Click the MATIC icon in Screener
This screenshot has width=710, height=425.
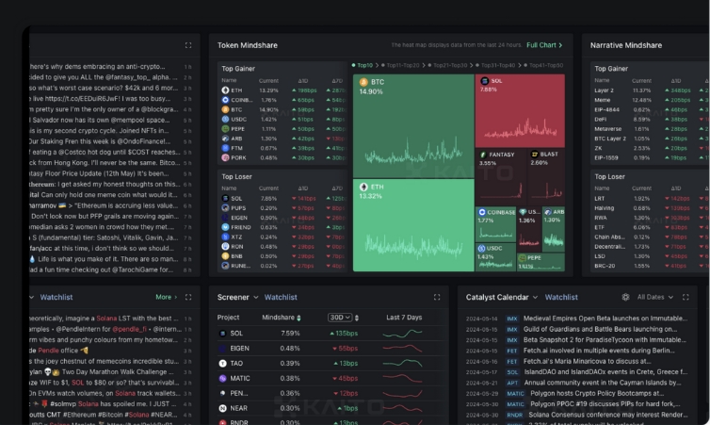[222, 378]
